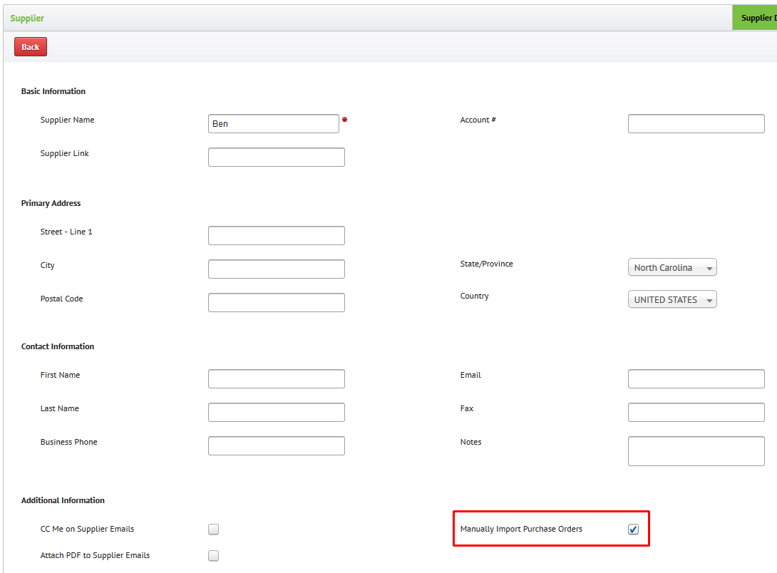Open the Supplier Details tab at top right
Screen dimensions: 777x573
pos(755,18)
